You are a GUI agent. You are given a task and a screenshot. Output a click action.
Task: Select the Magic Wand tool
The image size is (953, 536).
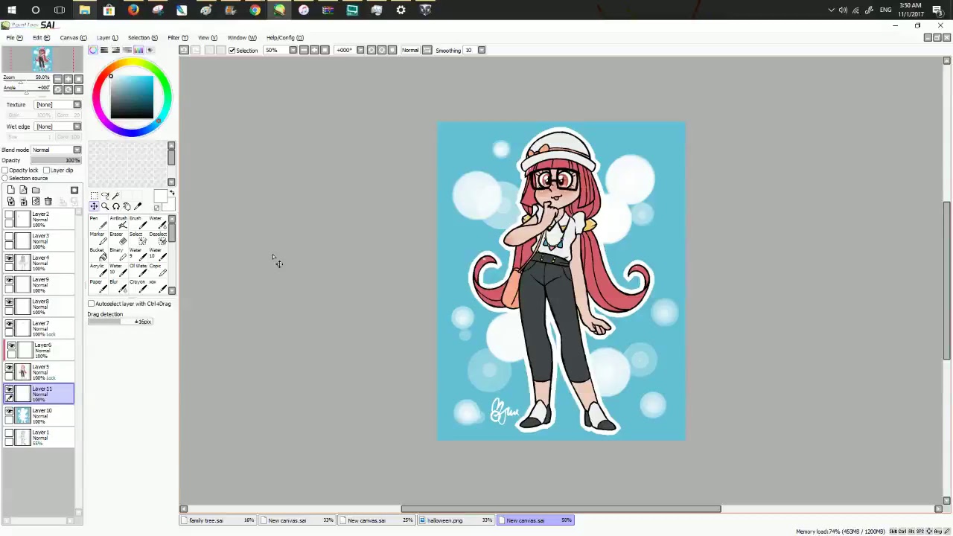[x=115, y=196]
